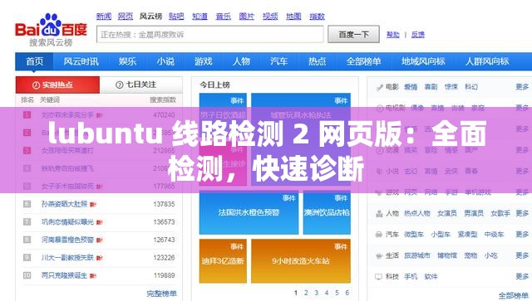Open the 热点 navigation item
The height and width of the screenshot is (301, 532).
click(x=317, y=61)
